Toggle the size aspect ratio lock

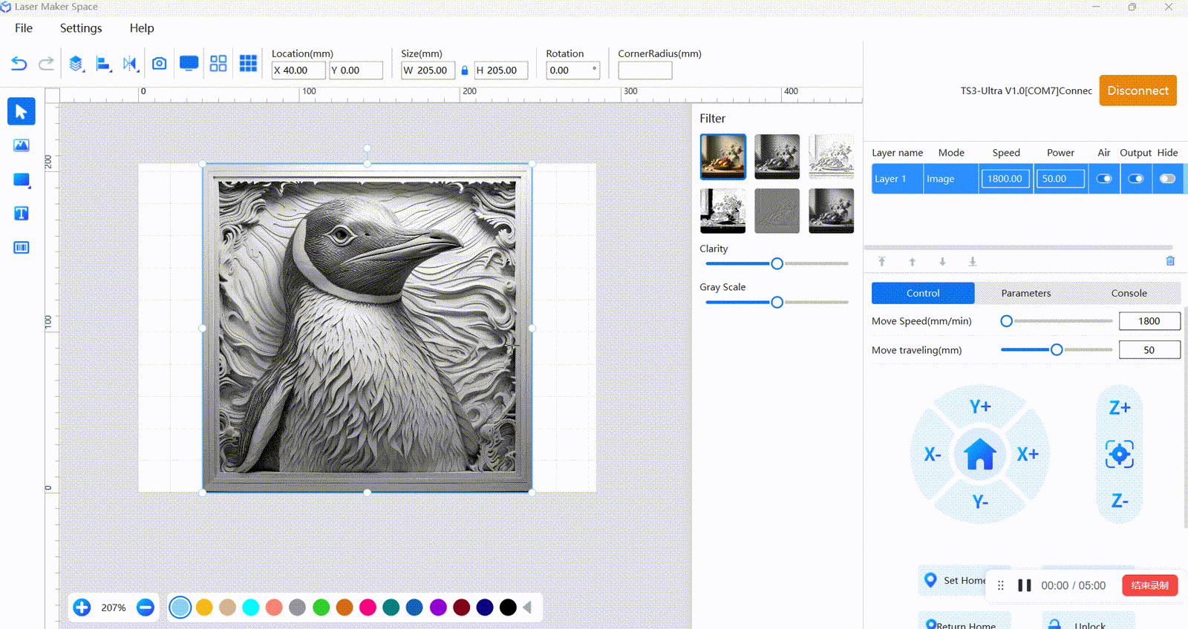coord(465,70)
